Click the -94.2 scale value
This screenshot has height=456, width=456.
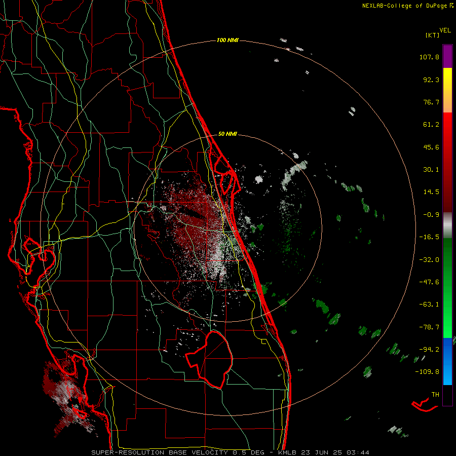pyautogui.click(x=429, y=349)
